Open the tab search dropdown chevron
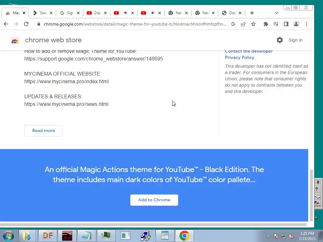This screenshot has width=323, height=242. click(x=276, y=13)
